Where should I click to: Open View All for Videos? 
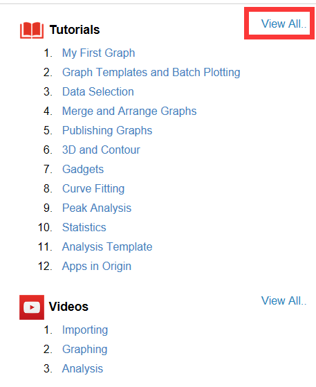click(284, 301)
